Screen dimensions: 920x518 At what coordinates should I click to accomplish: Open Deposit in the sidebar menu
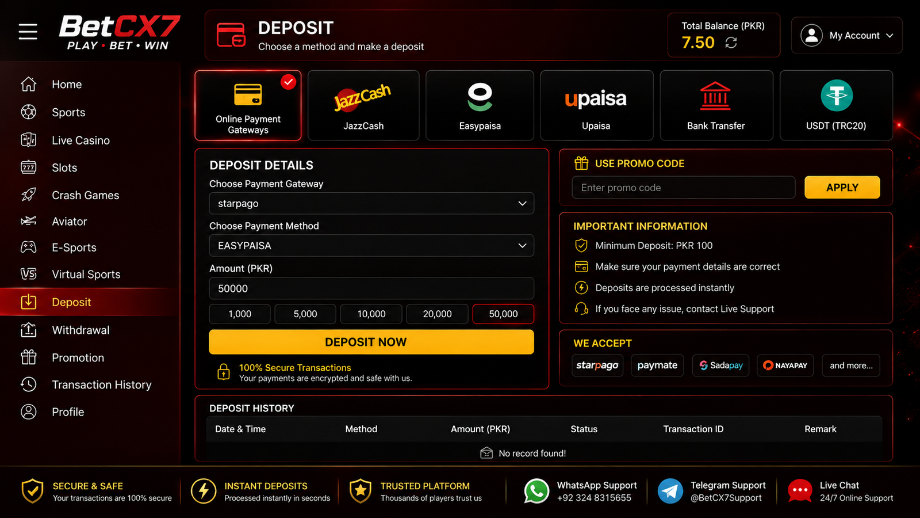click(x=90, y=302)
